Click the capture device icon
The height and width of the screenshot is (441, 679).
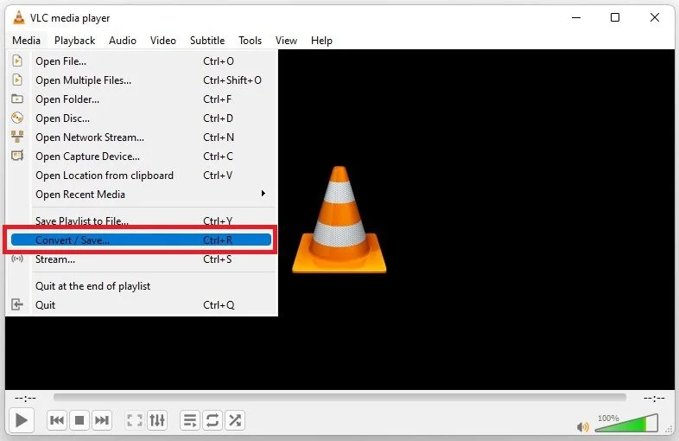(17, 156)
